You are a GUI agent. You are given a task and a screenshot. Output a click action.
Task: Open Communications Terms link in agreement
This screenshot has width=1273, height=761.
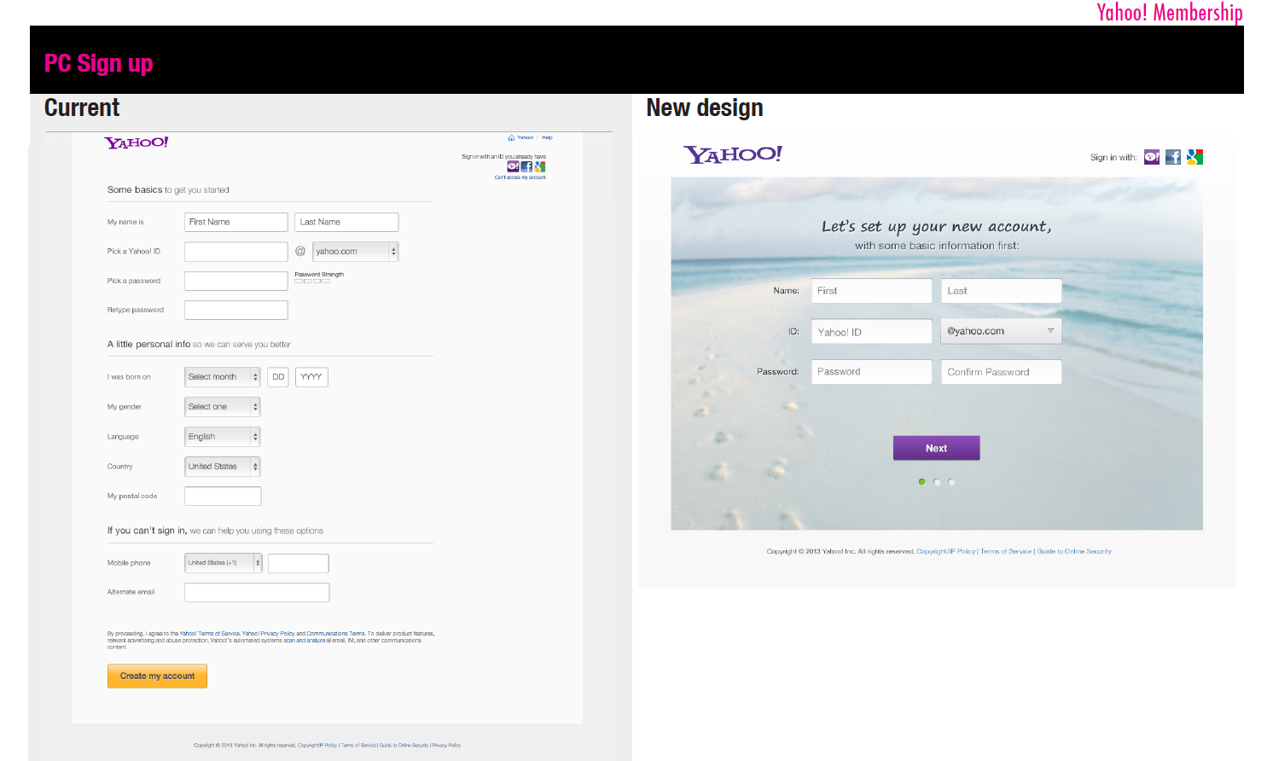336,634
